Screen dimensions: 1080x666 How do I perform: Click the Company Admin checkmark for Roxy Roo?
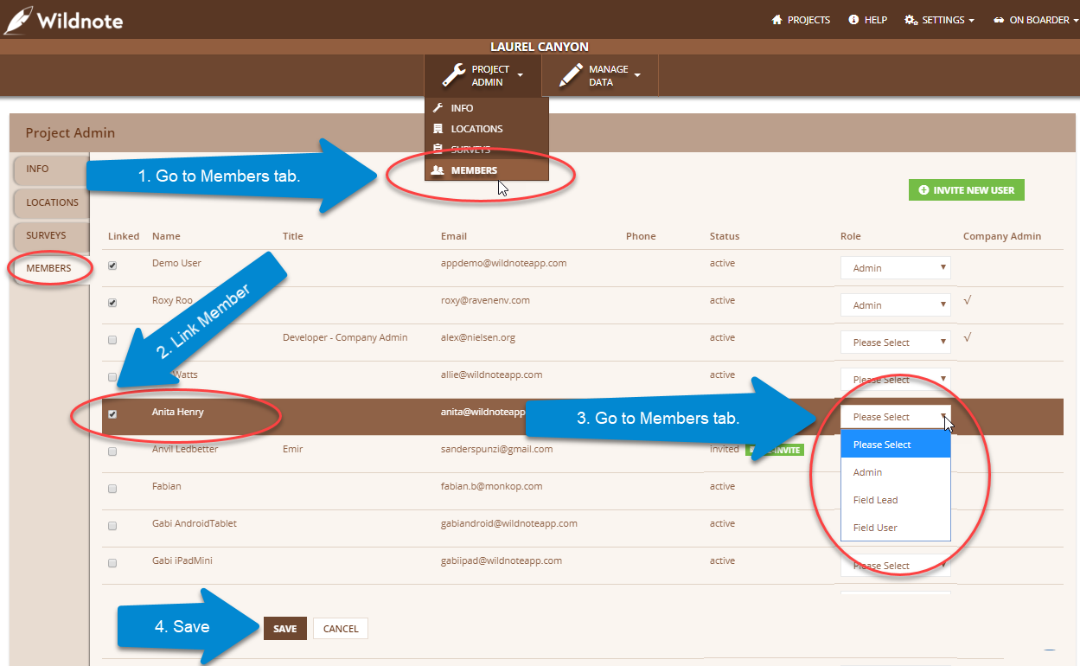point(968,300)
